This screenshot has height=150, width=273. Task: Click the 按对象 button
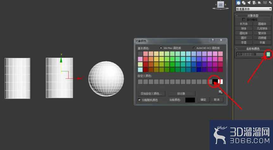[x=181, y=93]
